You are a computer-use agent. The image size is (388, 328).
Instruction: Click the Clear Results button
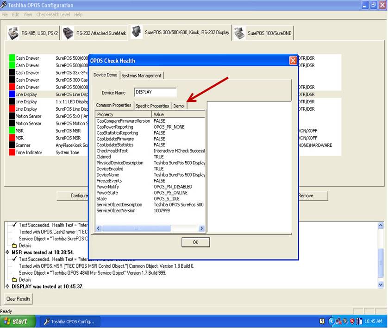pyautogui.click(x=19, y=299)
